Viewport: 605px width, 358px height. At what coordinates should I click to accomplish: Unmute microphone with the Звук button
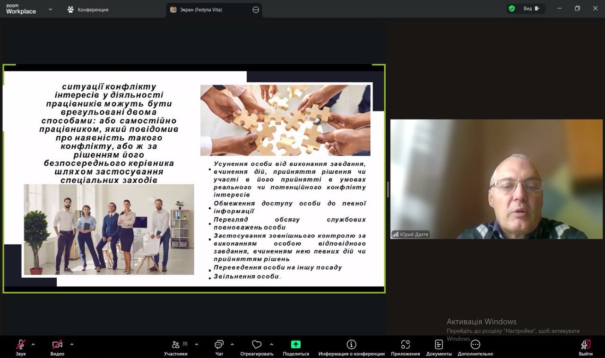(21, 345)
